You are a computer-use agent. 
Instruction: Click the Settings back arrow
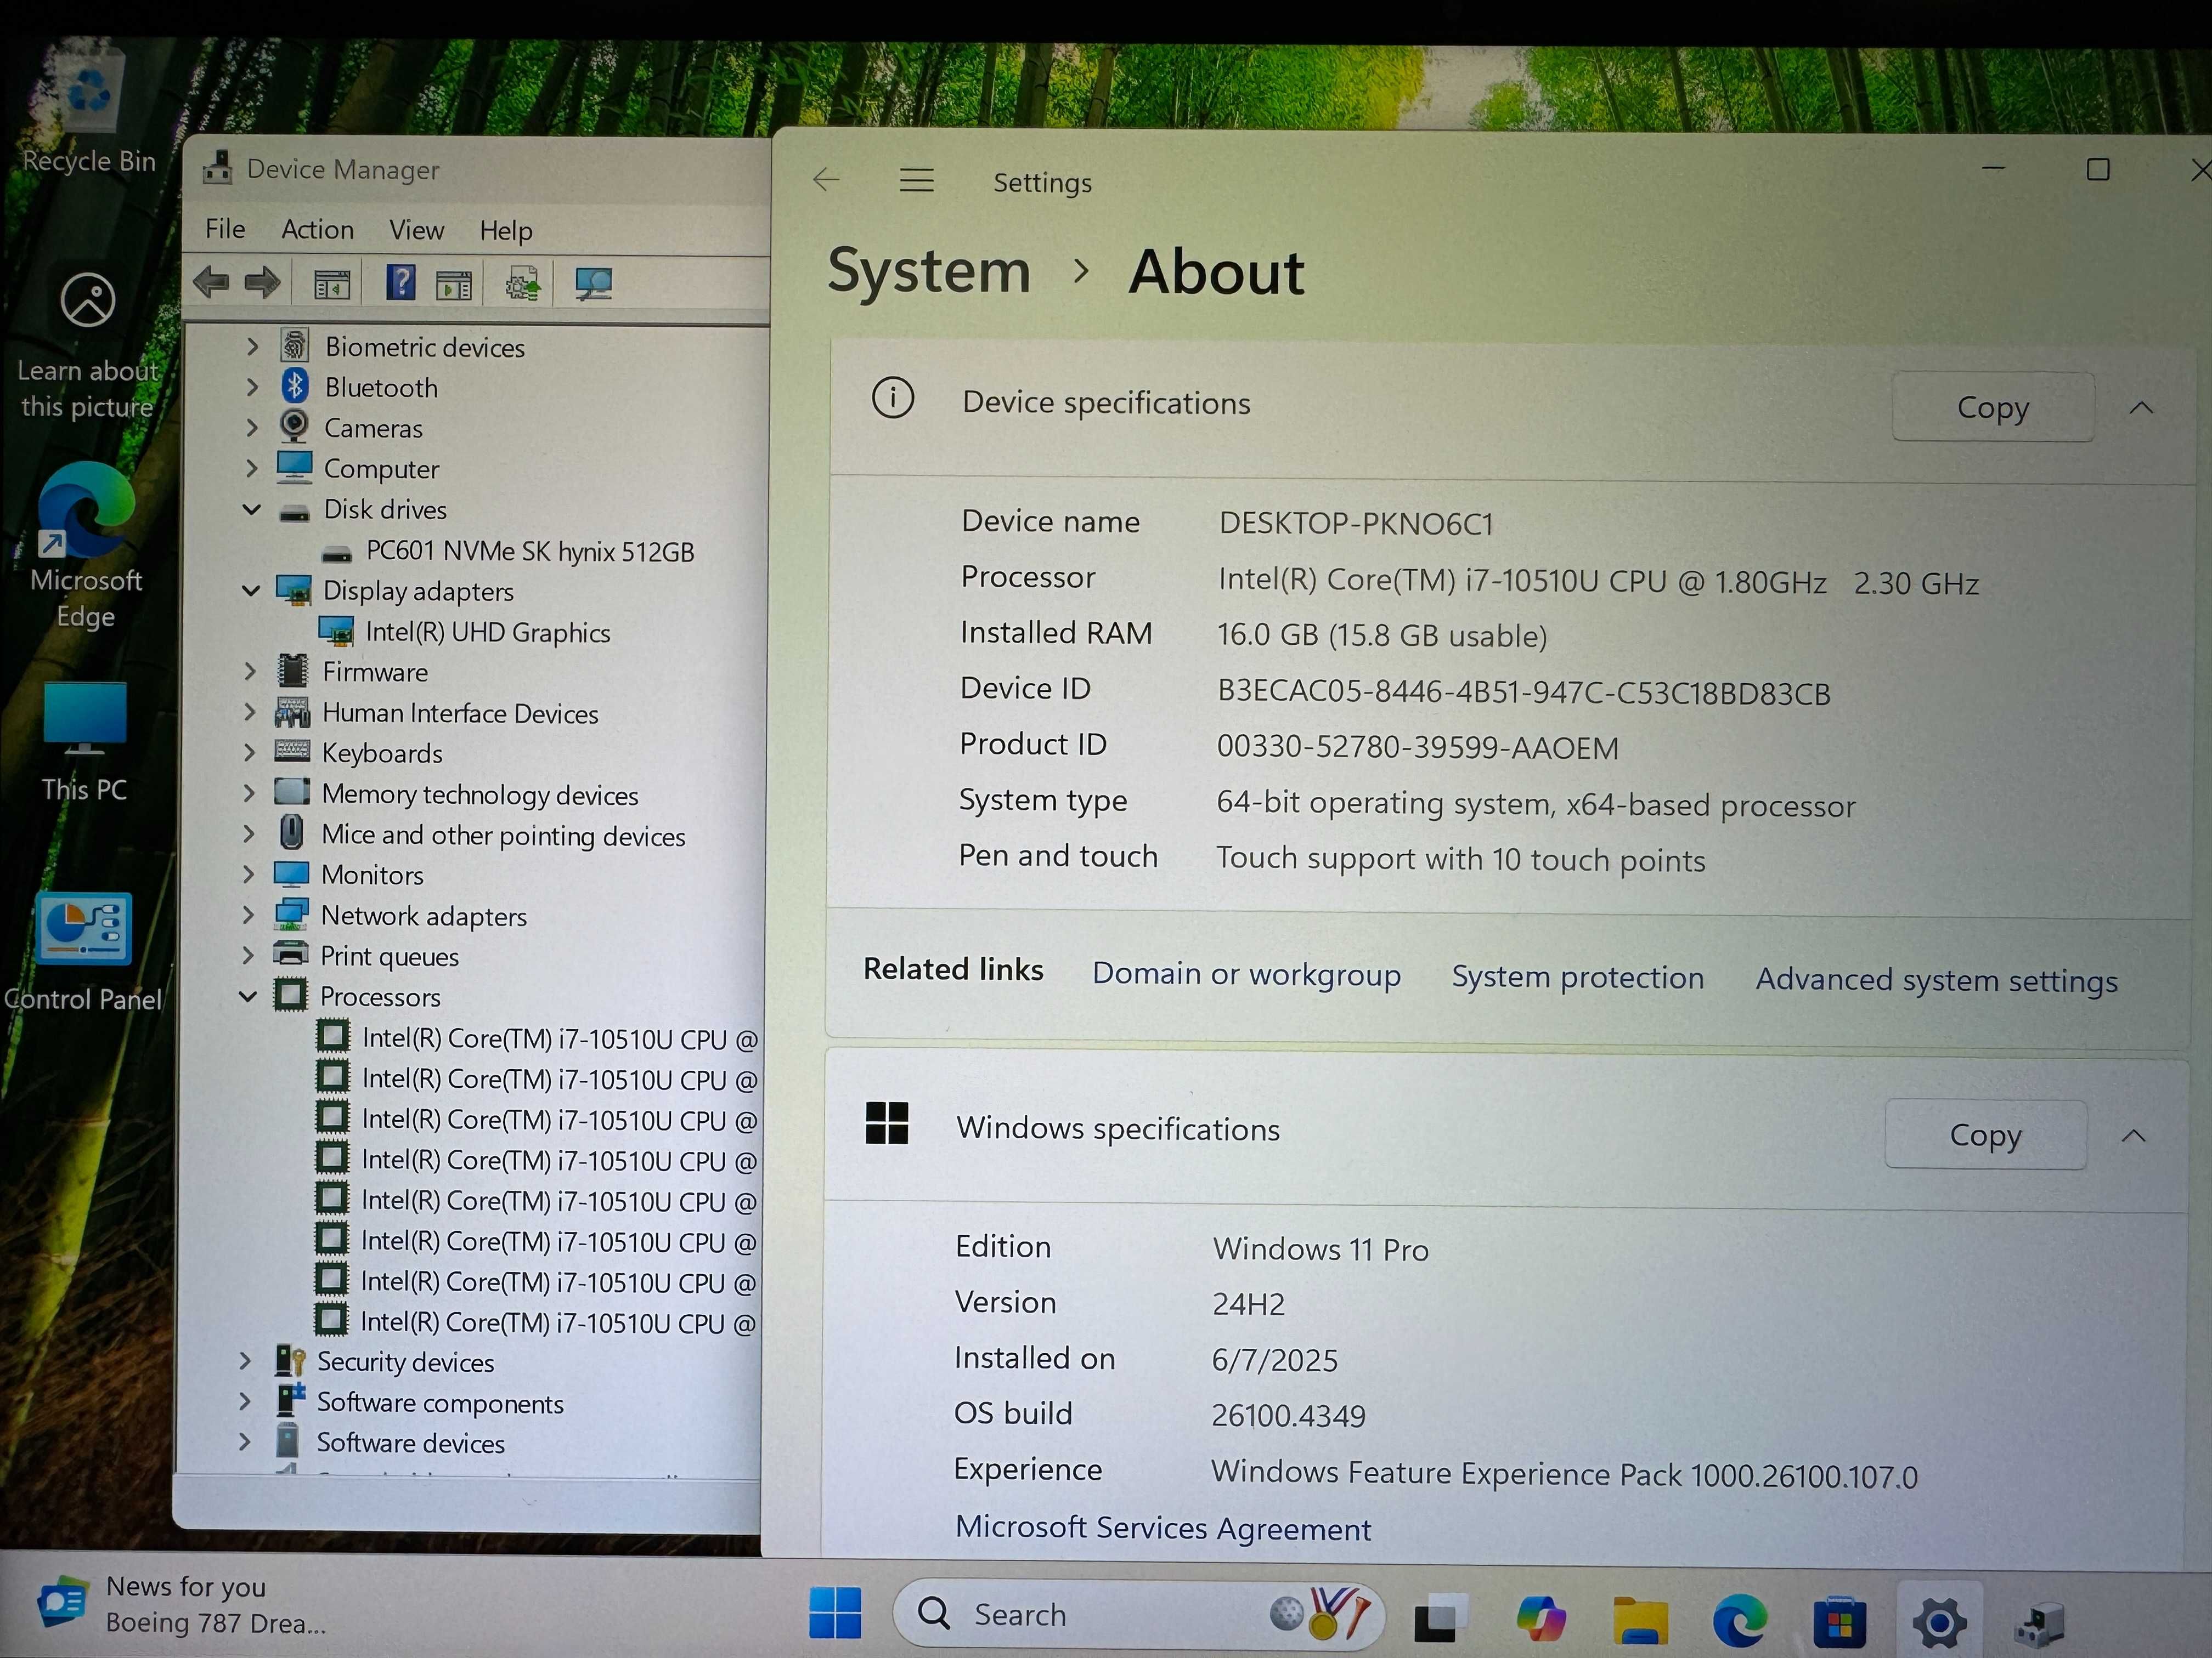click(x=826, y=180)
